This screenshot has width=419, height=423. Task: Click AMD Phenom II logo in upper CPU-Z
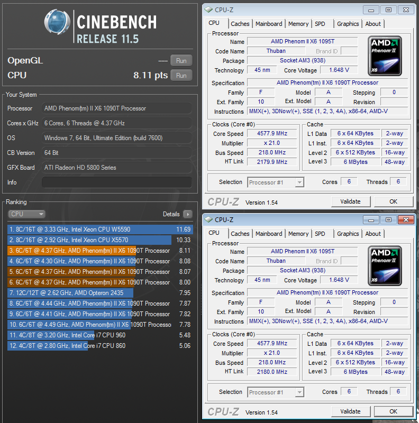385,56
